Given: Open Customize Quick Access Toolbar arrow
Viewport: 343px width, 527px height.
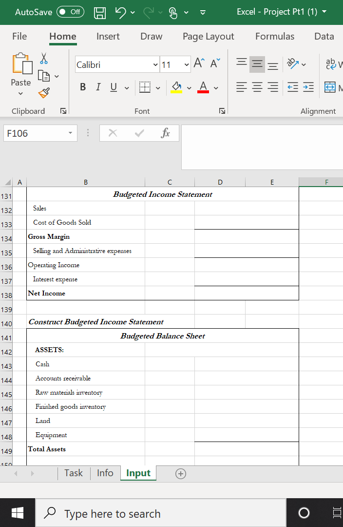Looking at the screenshot, I should pyautogui.click(x=203, y=13).
